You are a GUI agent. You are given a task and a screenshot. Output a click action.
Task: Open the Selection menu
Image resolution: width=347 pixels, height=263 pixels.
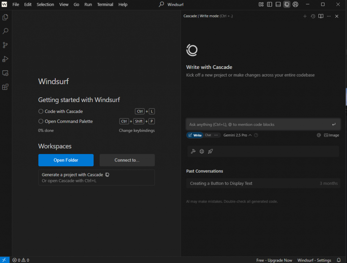(45, 4)
